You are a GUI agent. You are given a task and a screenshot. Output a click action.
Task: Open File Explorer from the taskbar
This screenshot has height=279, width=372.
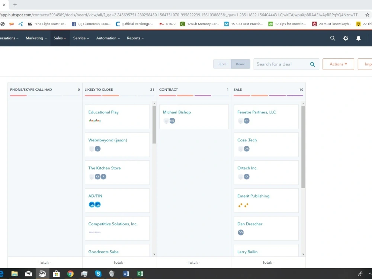15,274
